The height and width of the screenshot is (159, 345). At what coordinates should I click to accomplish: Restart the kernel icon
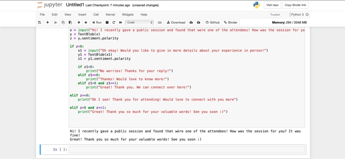click(114, 22)
